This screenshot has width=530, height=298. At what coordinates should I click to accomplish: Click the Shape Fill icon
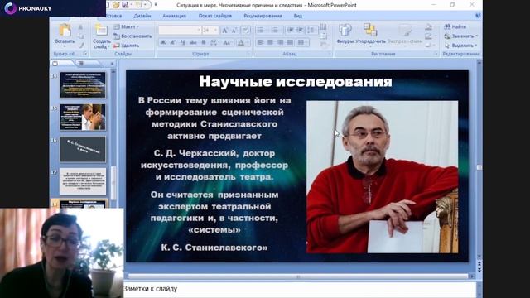click(429, 27)
